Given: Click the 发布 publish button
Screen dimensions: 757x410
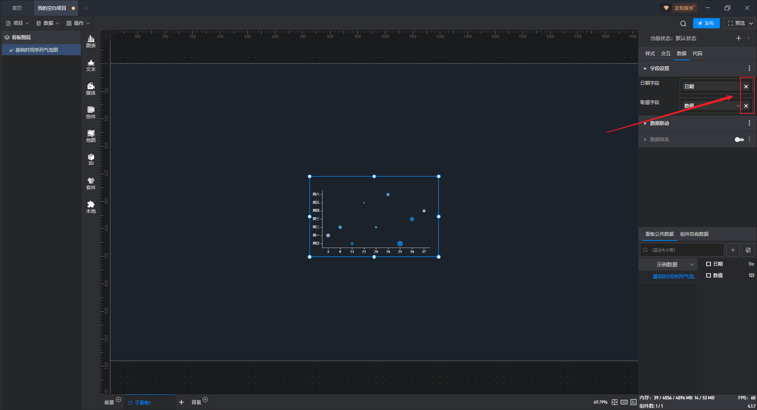Looking at the screenshot, I should [706, 23].
